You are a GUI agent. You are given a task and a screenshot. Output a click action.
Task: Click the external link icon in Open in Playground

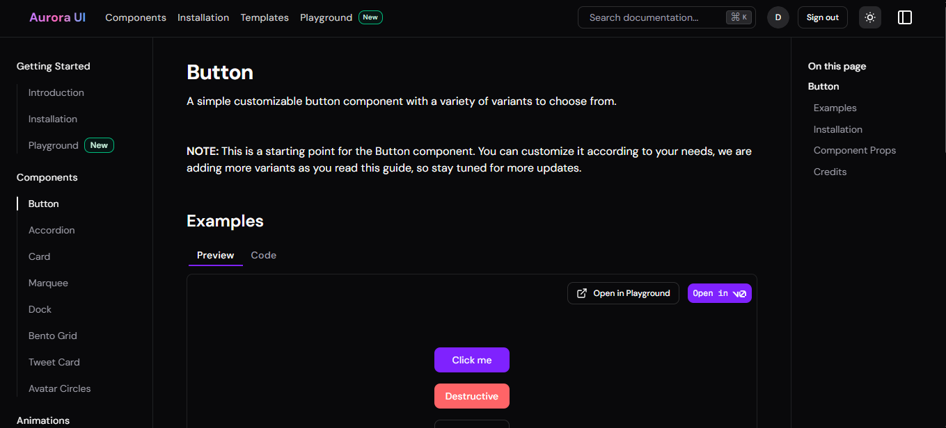click(582, 293)
